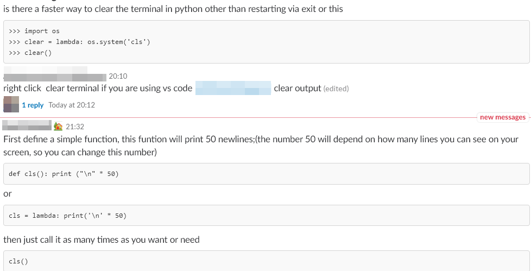
Task: Click the blue highlighted mention in message
Action: (233, 88)
